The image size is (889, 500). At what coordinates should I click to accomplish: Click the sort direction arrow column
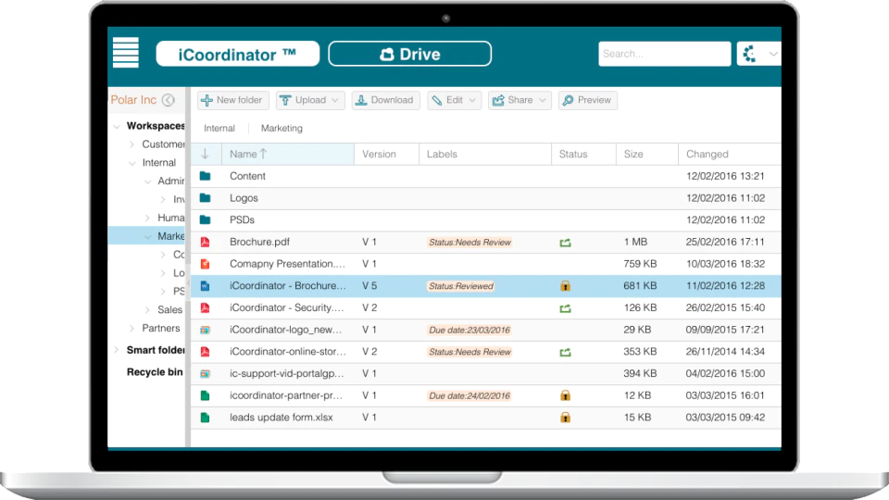point(206,155)
